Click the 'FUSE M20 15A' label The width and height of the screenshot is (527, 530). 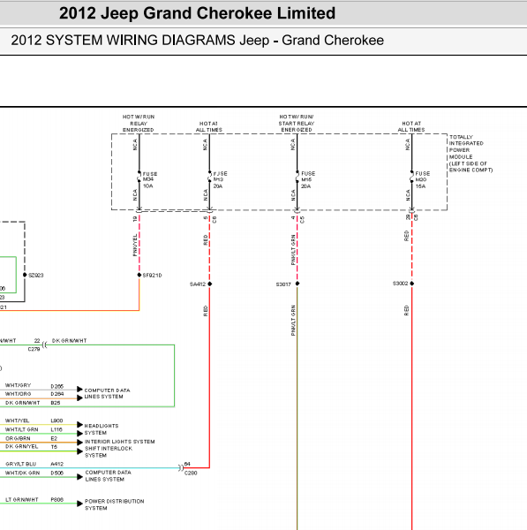(x=423, y=180)
